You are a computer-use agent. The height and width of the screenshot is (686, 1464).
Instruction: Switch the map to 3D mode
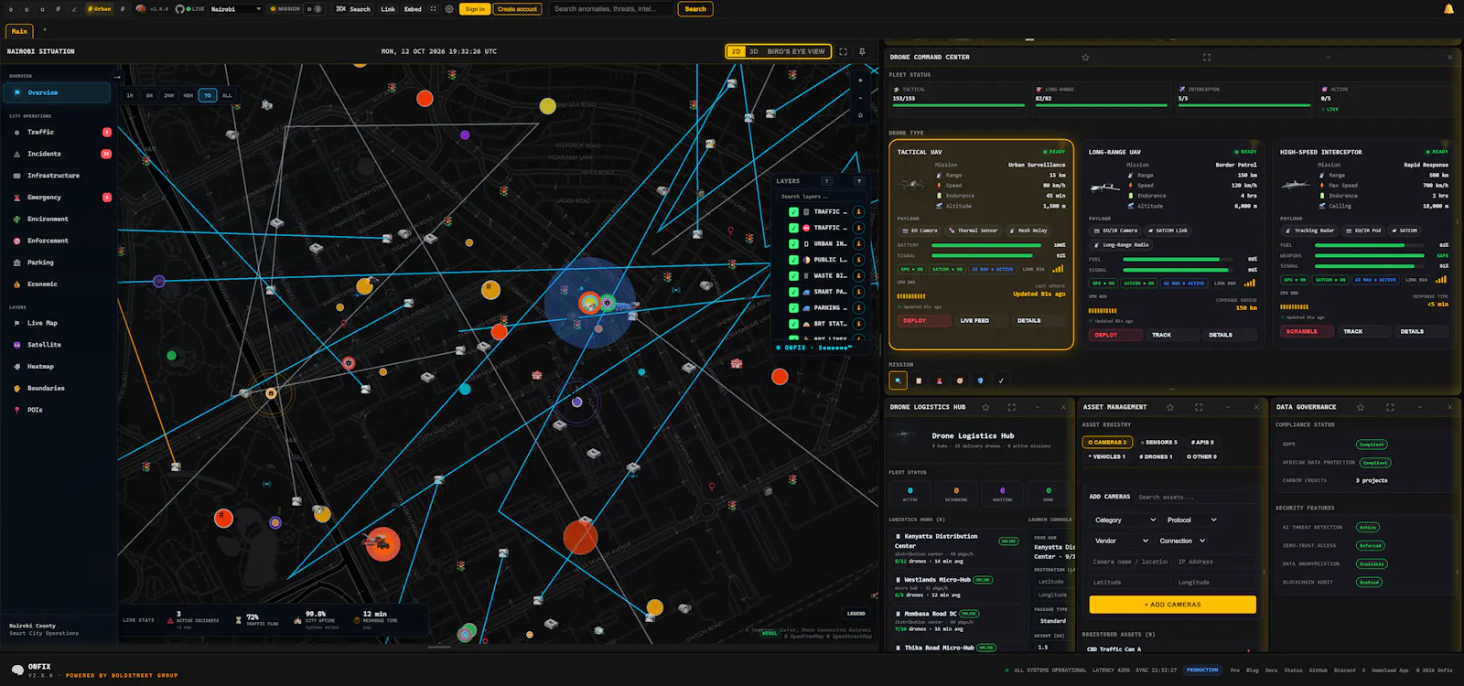tap(754, 51)
